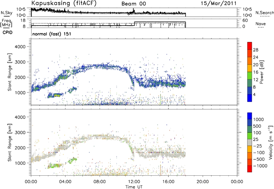Click the "Velocity [m s-1]" colorbar title
The height and width of the screenshot is (189, 274).
tap(271, 142)
